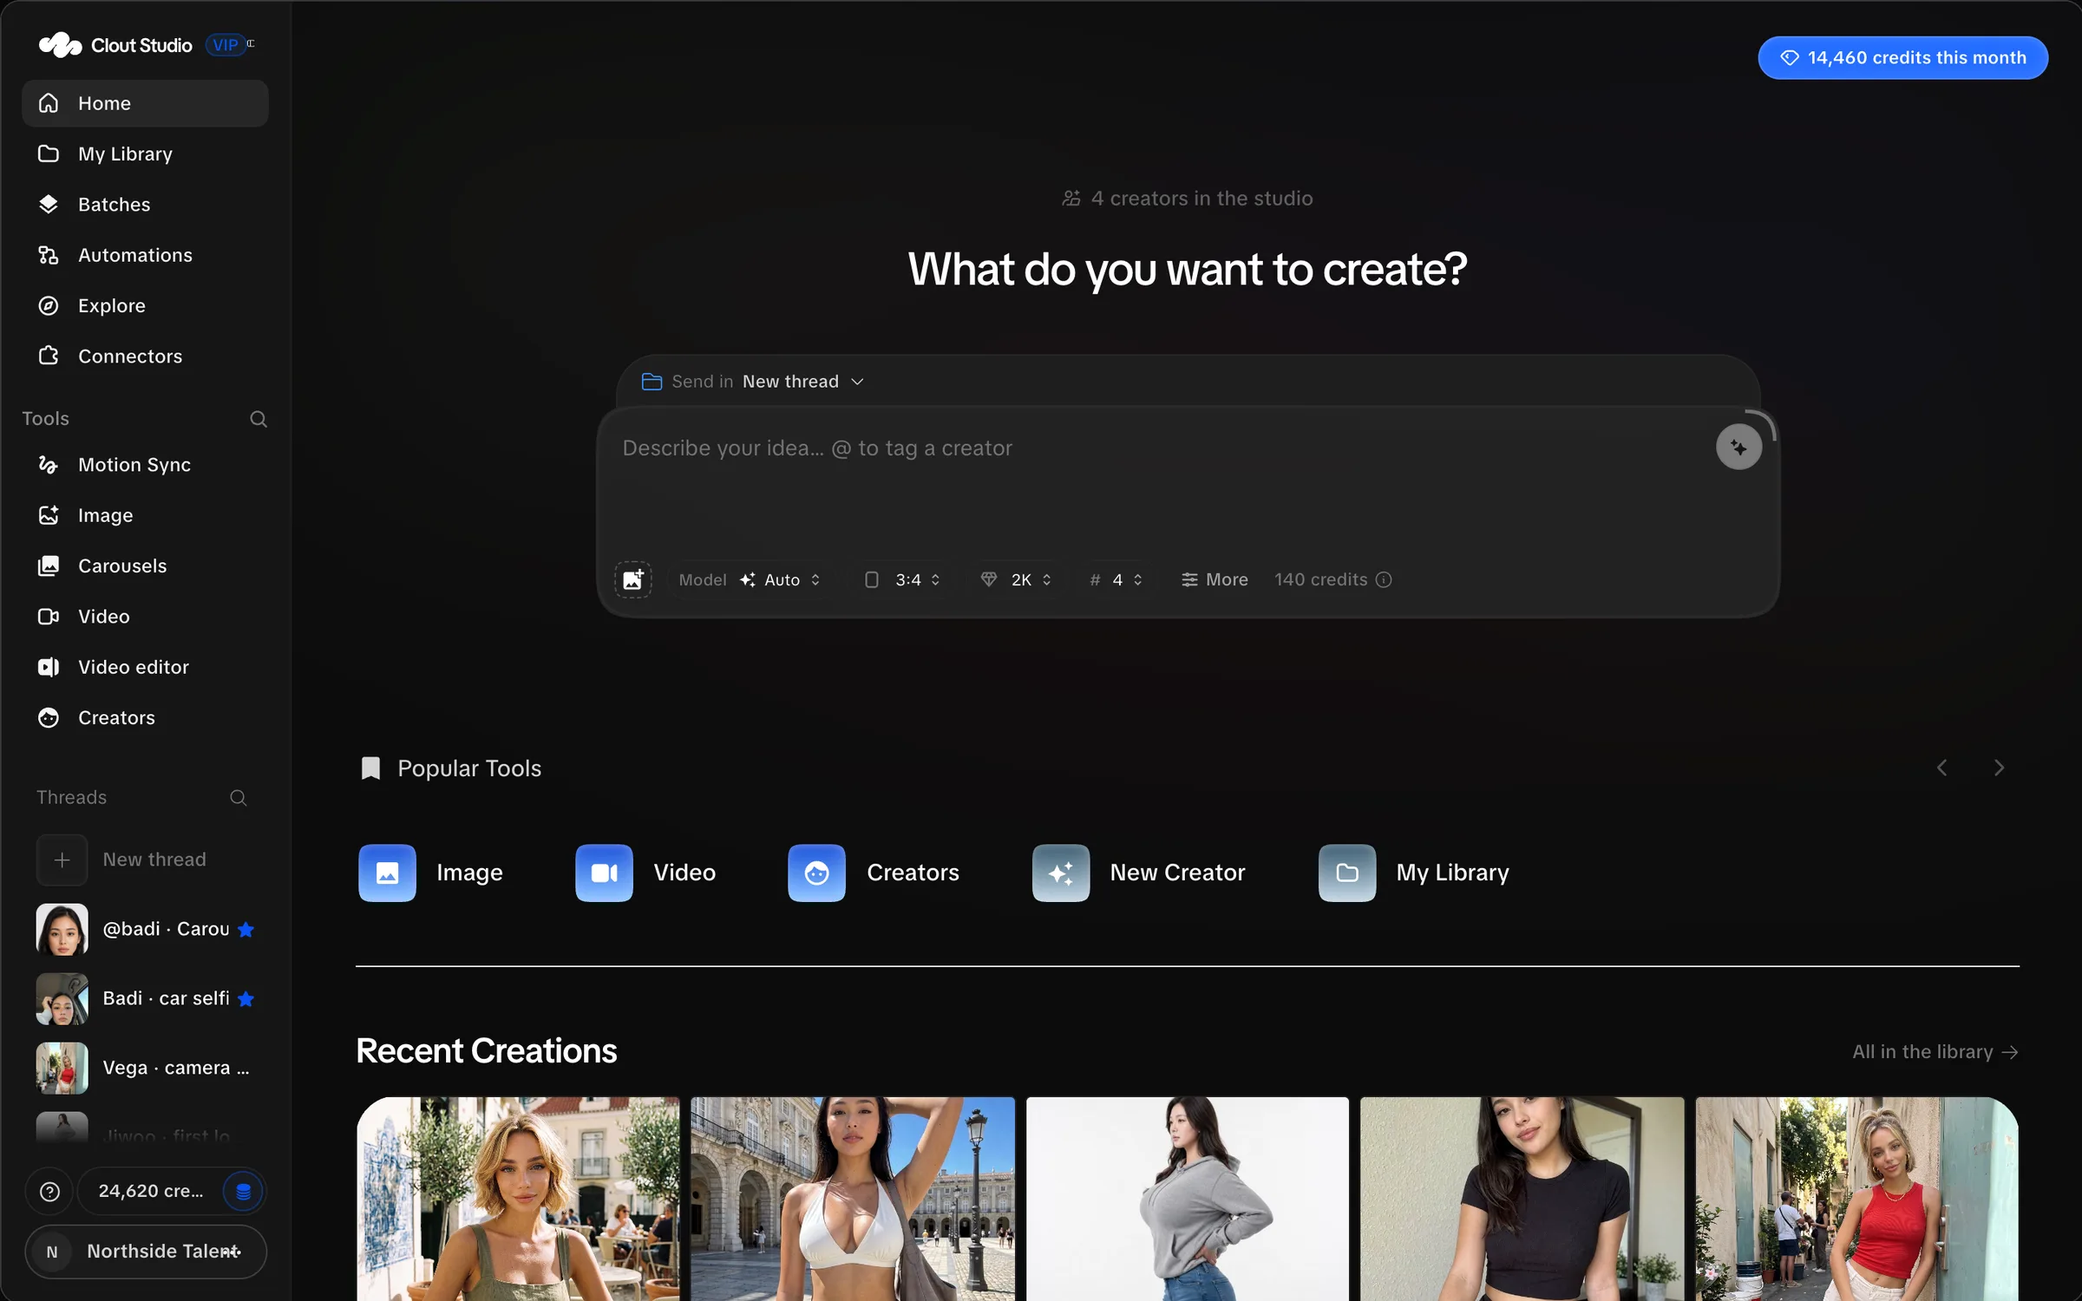
Task: Open the Home sidebar item
Action: pyautogui.click(x=145, y=103)
